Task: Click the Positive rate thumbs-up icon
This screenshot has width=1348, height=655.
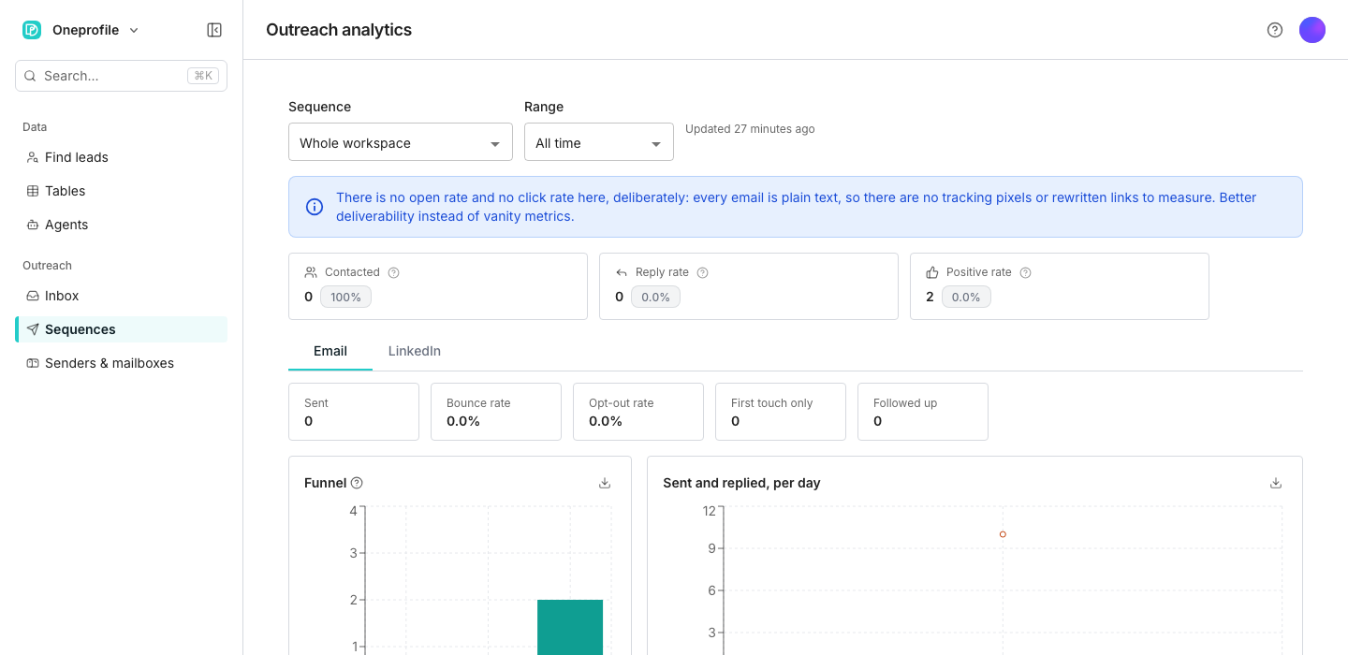Action: pos(932,272)
